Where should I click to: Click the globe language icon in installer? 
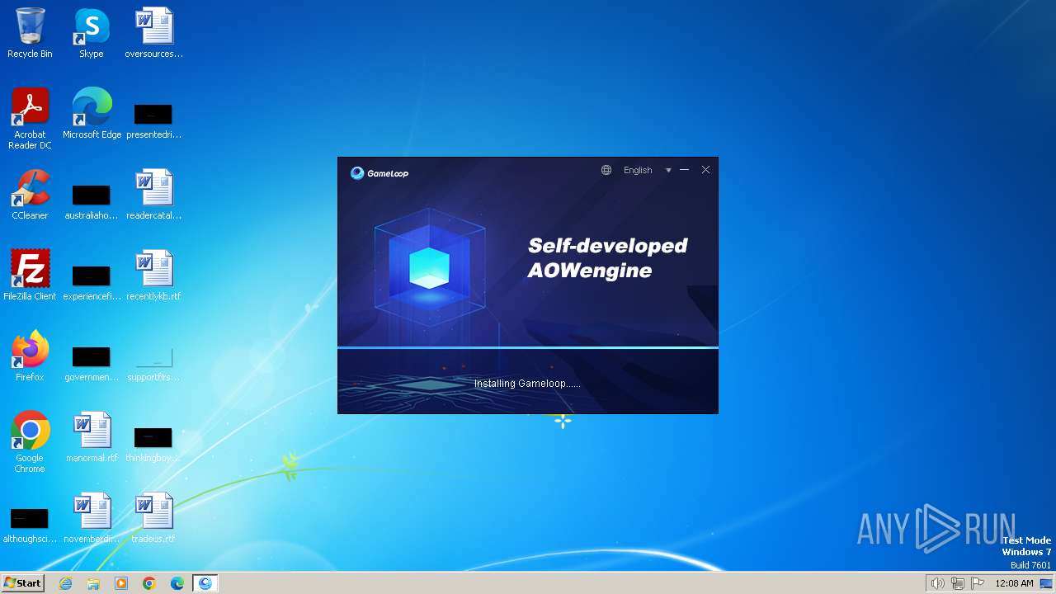606,170
